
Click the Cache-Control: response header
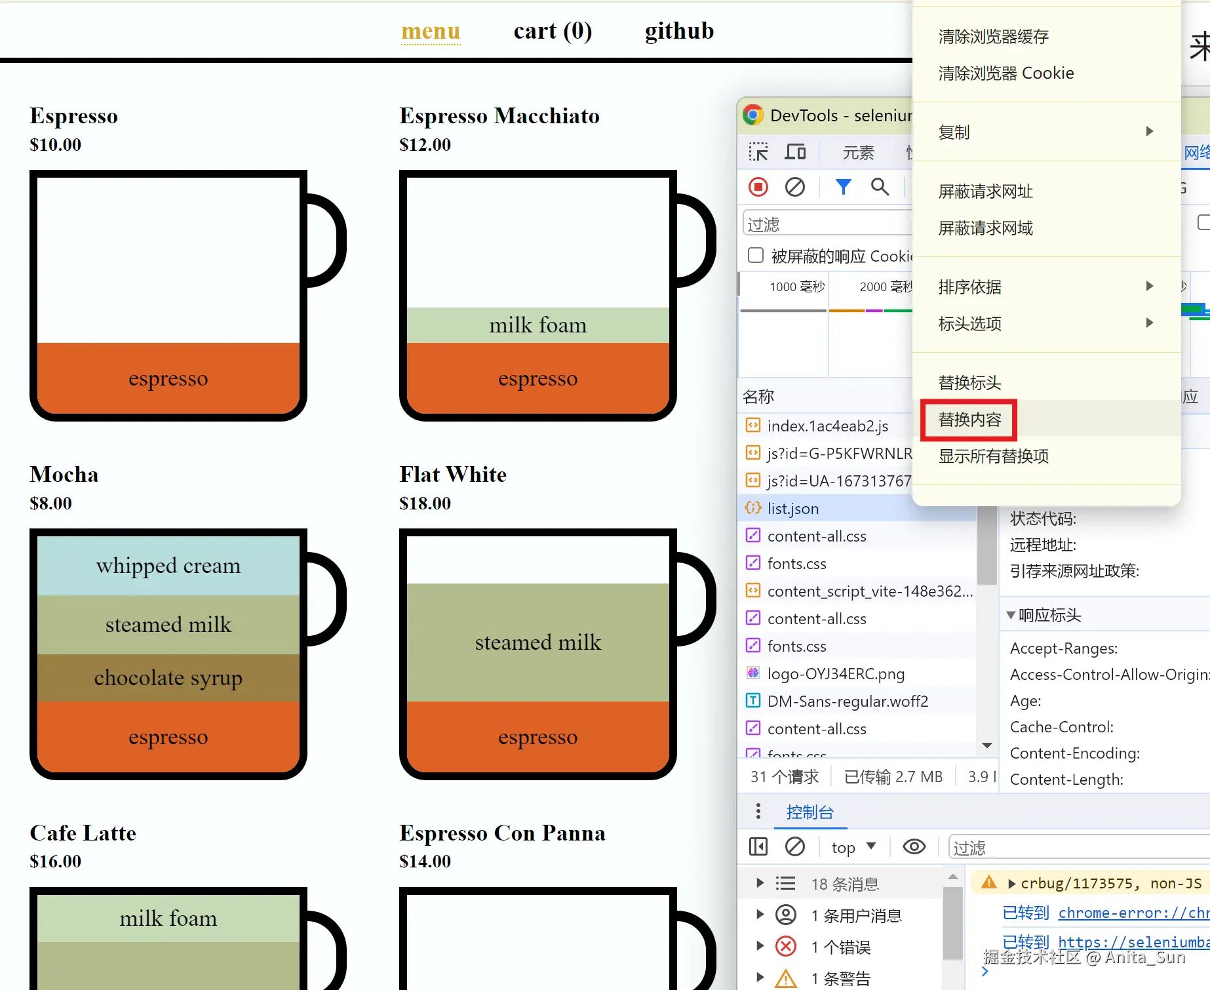pyautogui.click(x=1062, y=726)
